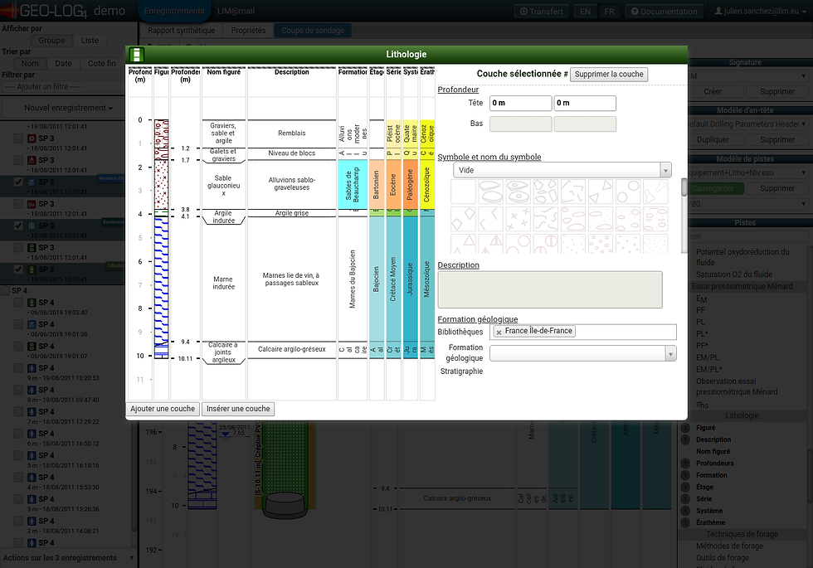Open the Vide symbol name dropdown
Viewport: 813px width, 568px height.
click(562, 170)
